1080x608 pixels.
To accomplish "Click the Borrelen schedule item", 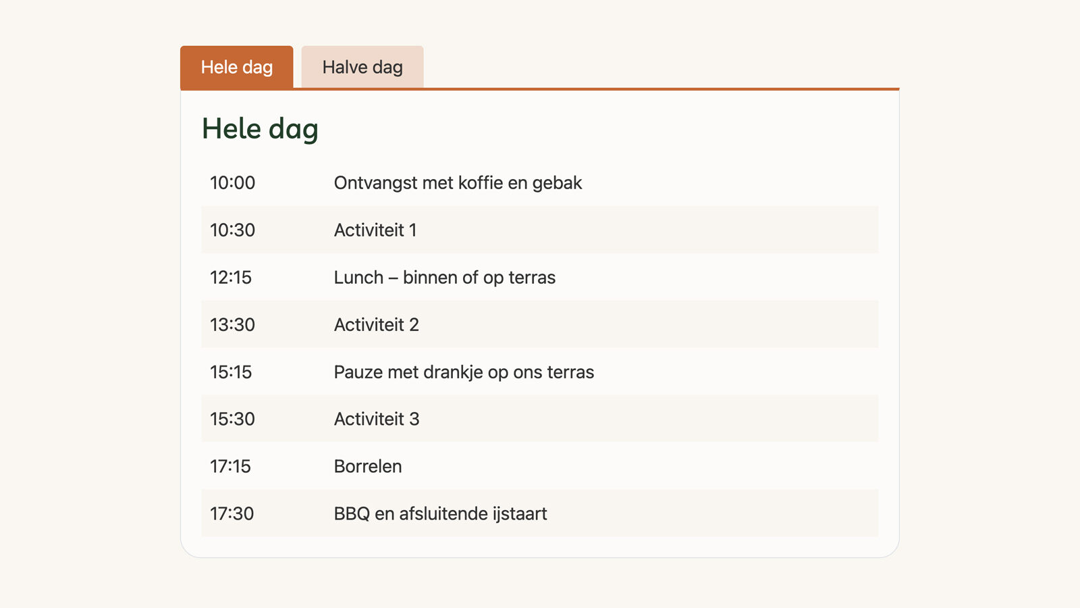I will coord(368,466).
